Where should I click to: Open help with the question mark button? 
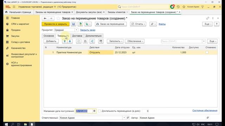(x=217, y=24)
